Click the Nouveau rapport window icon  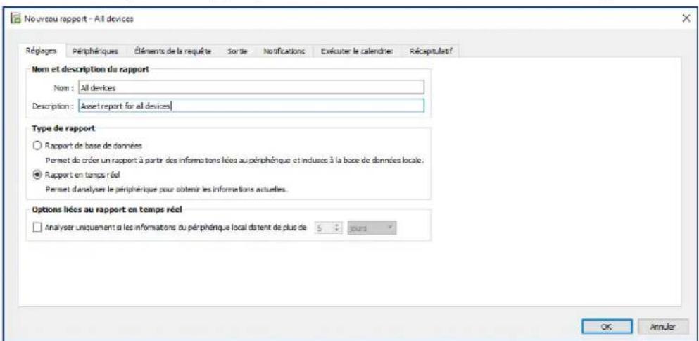point(16,19)
